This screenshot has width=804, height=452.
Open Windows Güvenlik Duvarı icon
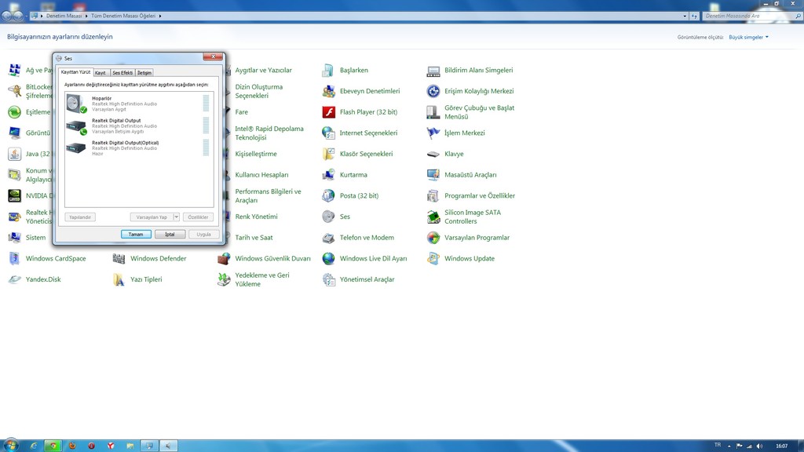[224, 258]
